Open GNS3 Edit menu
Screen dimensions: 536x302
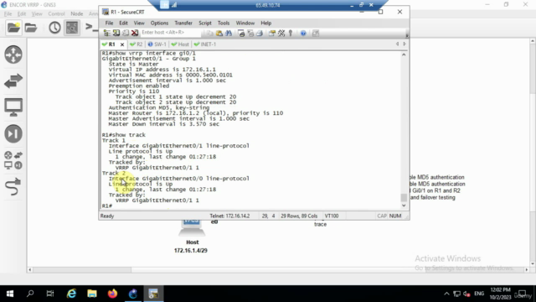(22, 13)
